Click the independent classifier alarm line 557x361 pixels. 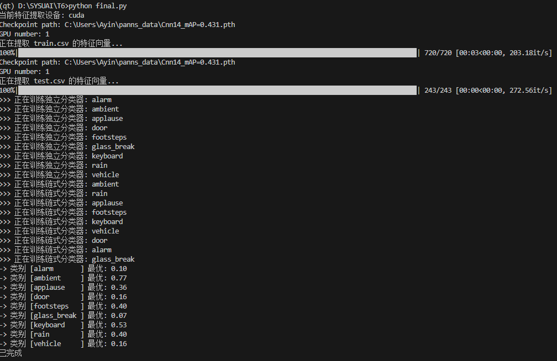(56, 100)
